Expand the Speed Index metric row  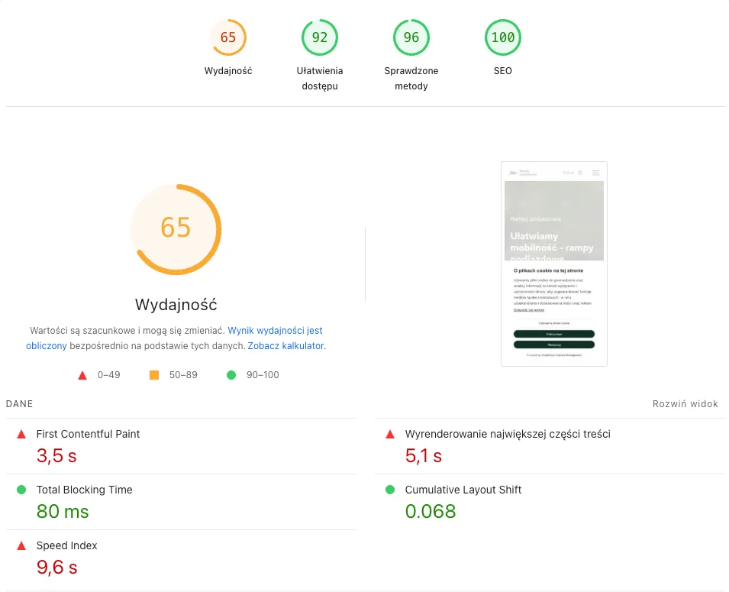point(67,545)
